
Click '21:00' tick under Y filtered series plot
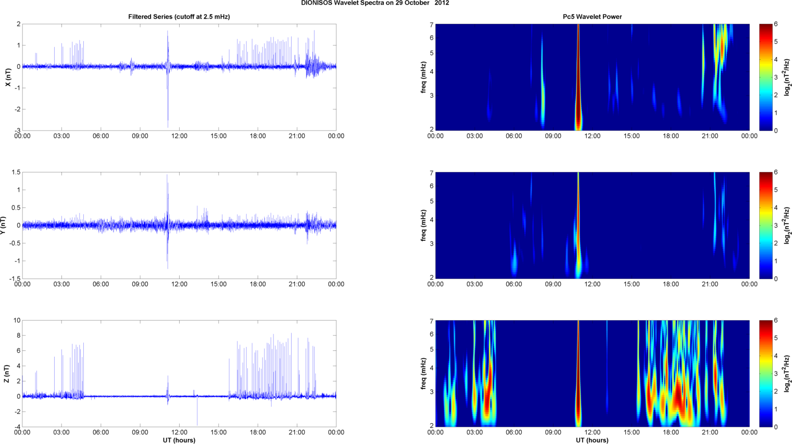pos(297,284)
